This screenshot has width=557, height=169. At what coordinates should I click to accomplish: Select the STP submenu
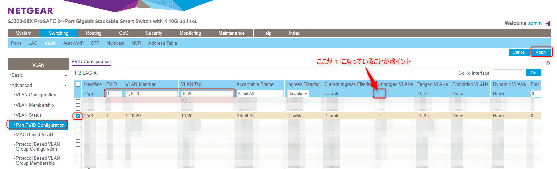click(95, 43)
